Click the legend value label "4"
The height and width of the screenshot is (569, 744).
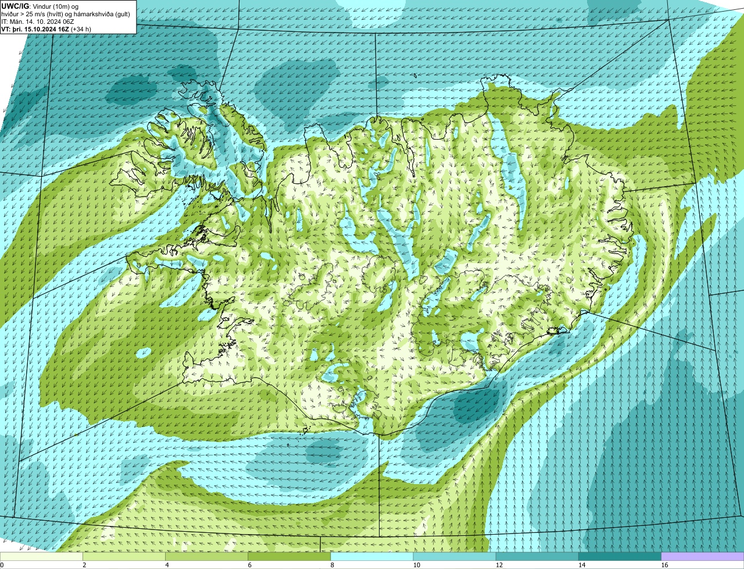[x=167, y=565]
